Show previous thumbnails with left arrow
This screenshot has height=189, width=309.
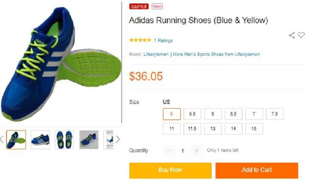2,139
